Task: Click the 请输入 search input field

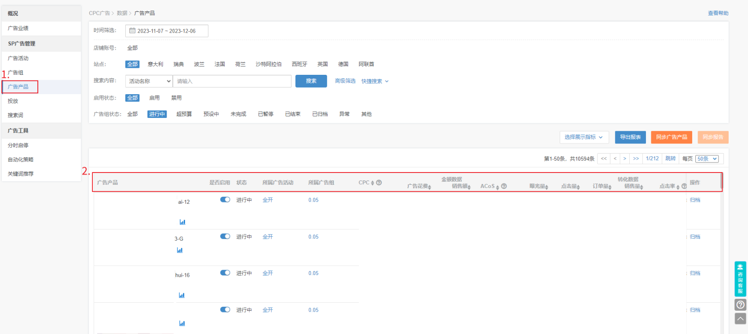Action: [x=232, y=81]
